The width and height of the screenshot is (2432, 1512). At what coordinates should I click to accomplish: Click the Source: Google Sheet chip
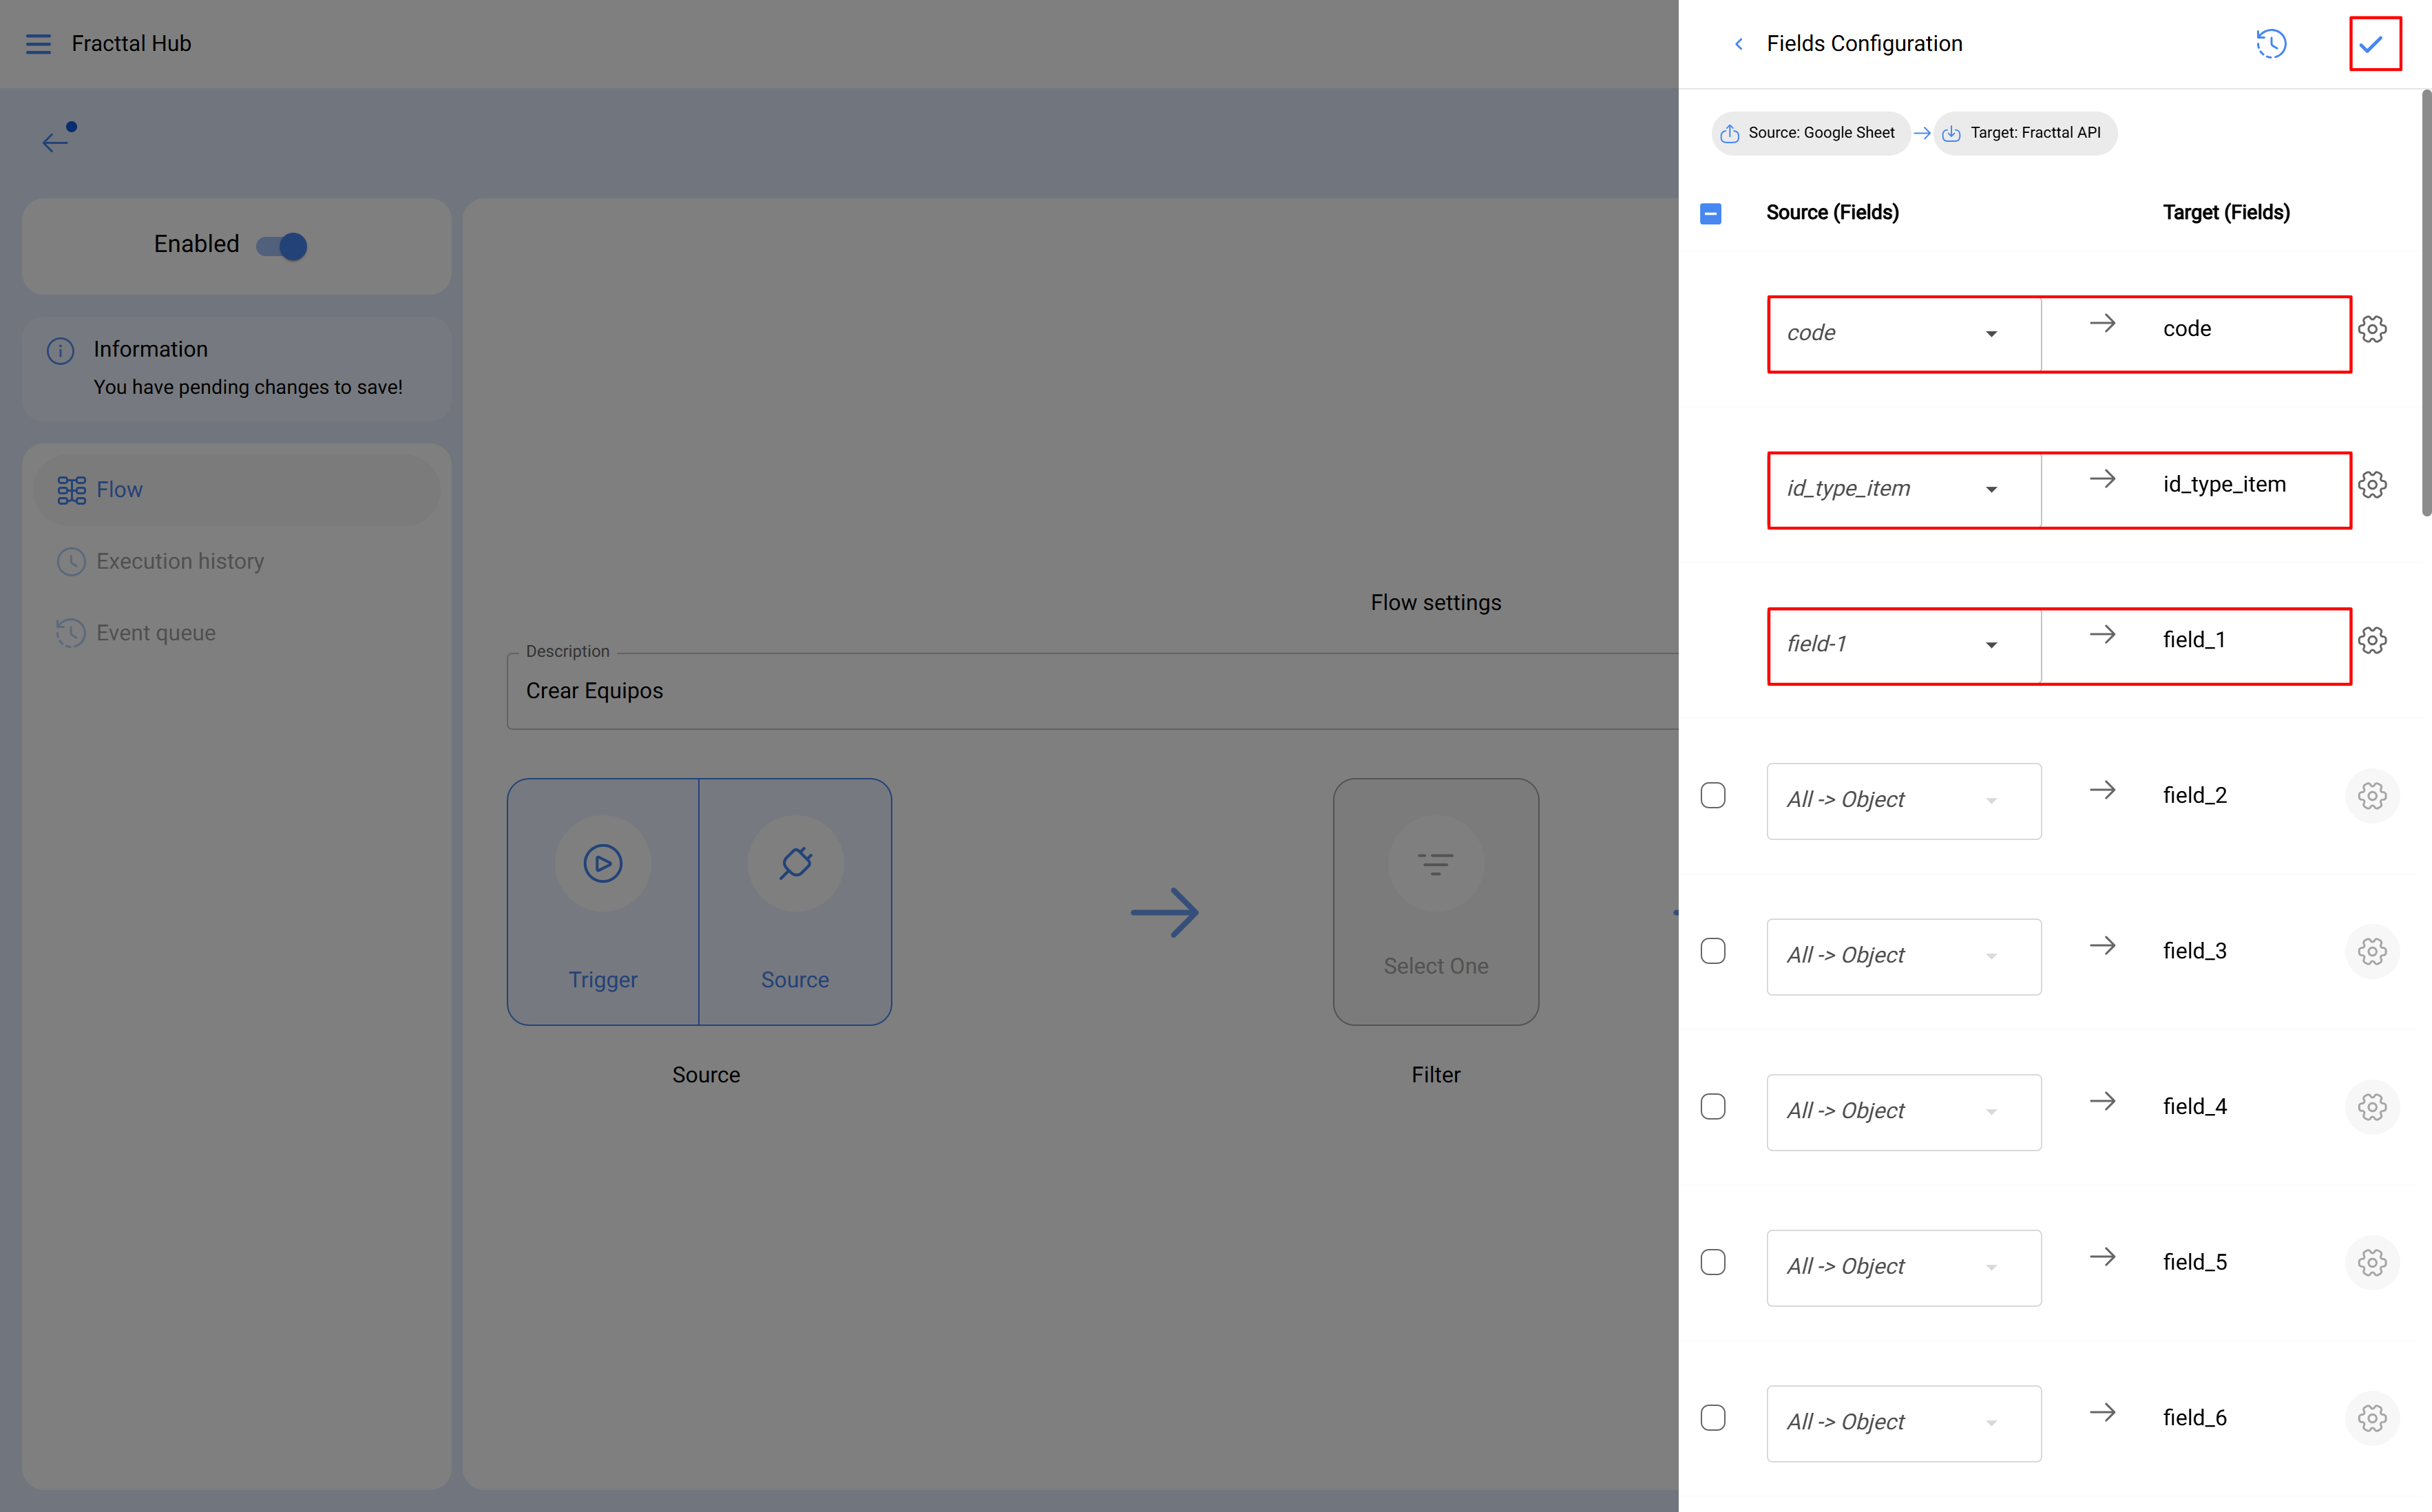click(1810, 132)
